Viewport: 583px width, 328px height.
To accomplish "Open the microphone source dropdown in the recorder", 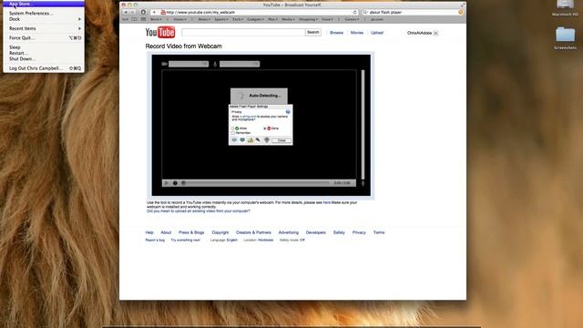I will 240,64.
